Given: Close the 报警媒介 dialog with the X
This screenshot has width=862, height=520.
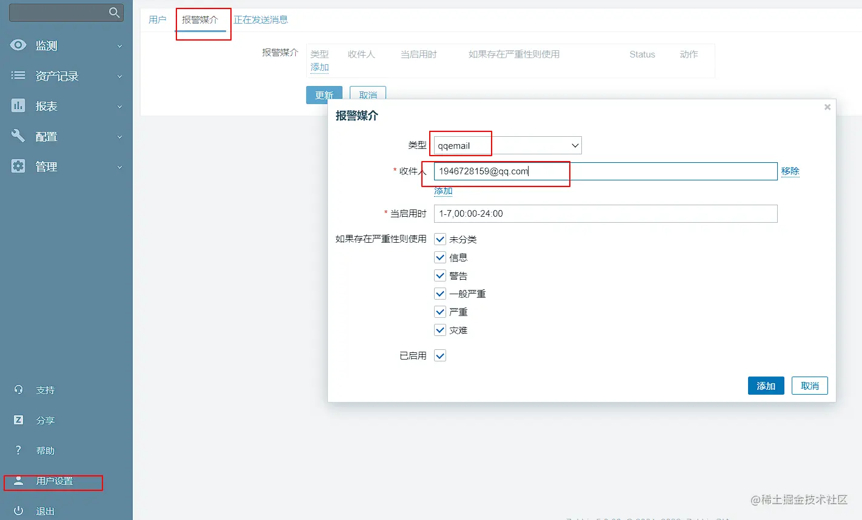Looking at the screenshot, I should click(x=827, y=107).
